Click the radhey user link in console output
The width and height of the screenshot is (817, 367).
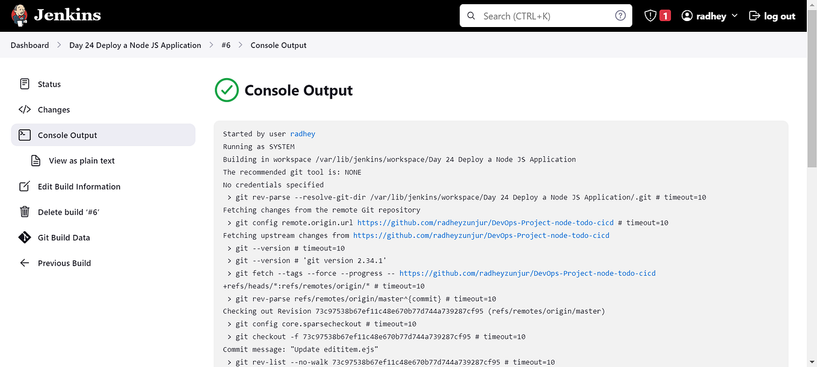303,134
